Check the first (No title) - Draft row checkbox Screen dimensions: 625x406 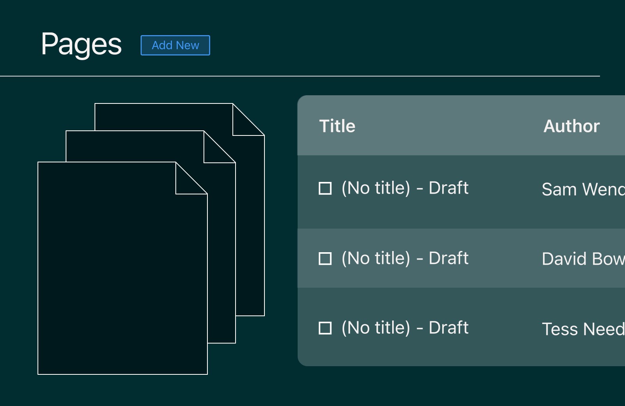pyautogui.click(x=325, y=188)
